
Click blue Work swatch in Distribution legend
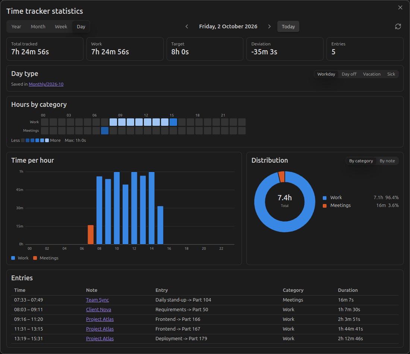[x=325, y=198]
